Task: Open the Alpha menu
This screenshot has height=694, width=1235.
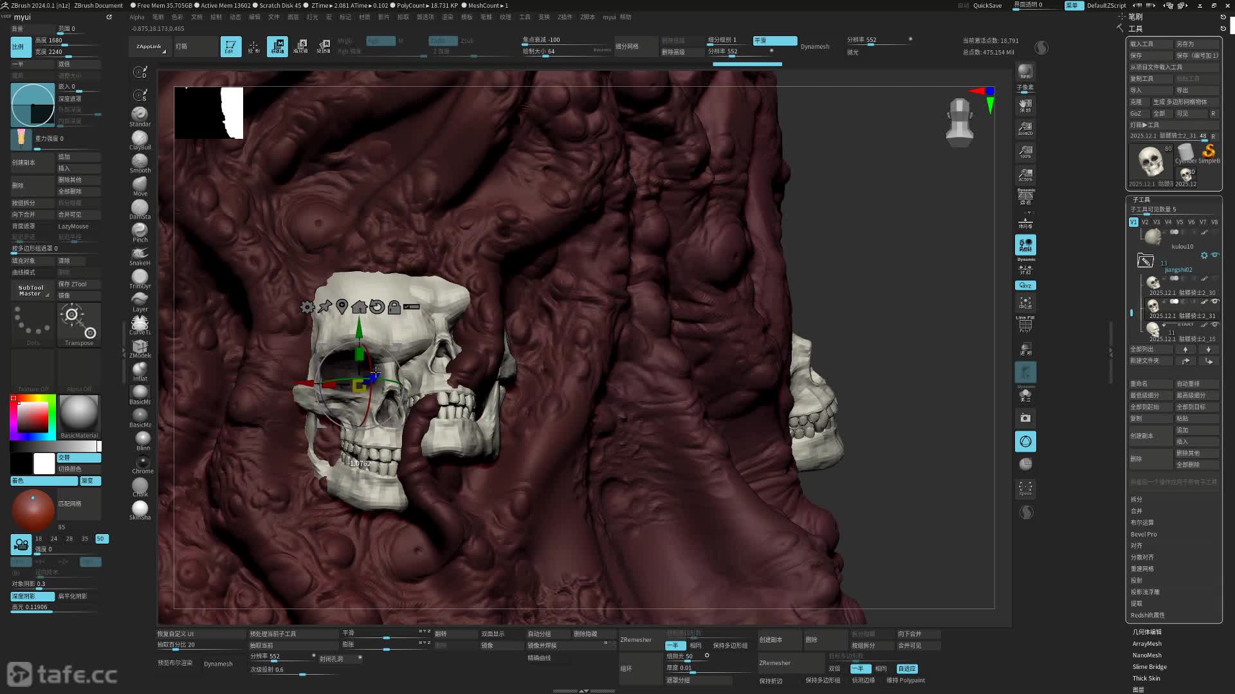Action: point(136,17)
